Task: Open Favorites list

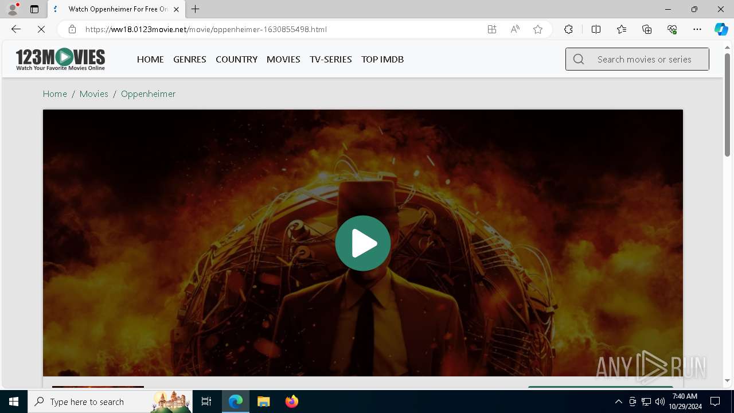Action: pos(622,29)
